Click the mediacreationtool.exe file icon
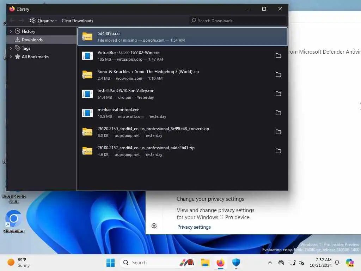The image size is (361, 271). (x=87, y=113)
